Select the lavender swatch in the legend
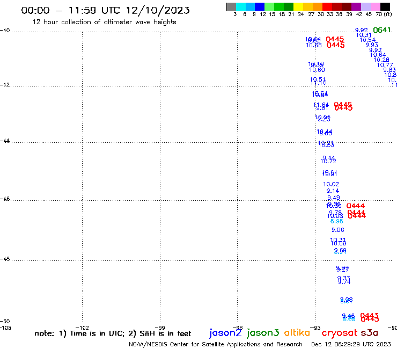 point(365,6)
